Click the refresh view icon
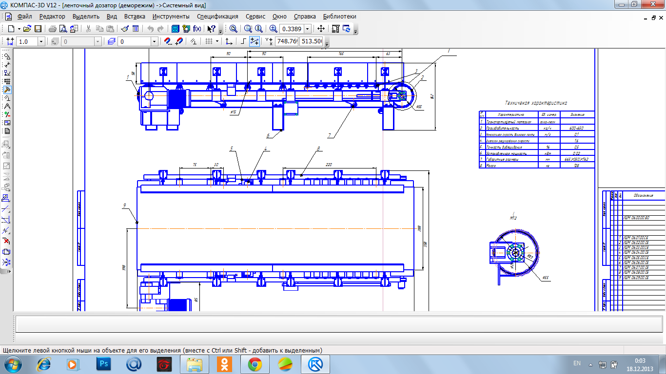Screen dimensions: 666x374 click(x=346, y=29)
